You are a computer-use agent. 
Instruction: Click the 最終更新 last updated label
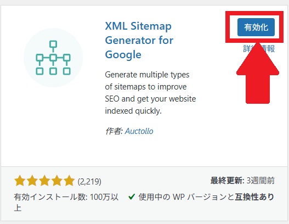[x=228, y=181]
